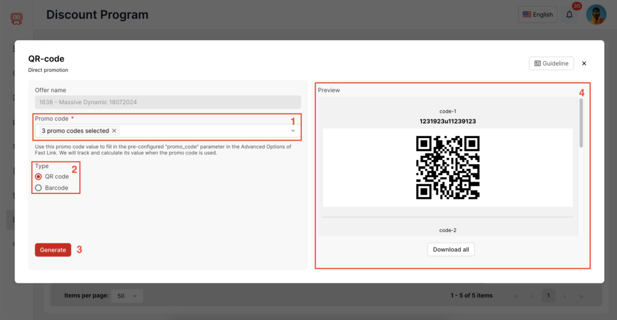Go to the next page arrow
This screenshot has height=320, width=617.
tap(564, 296)
